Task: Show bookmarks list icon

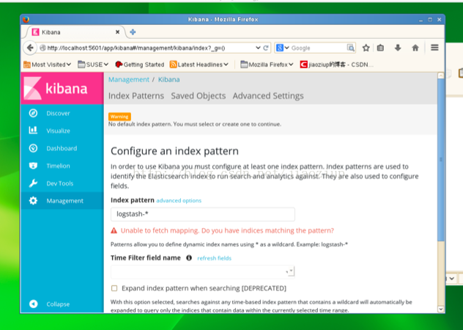Action: point(380,48)
